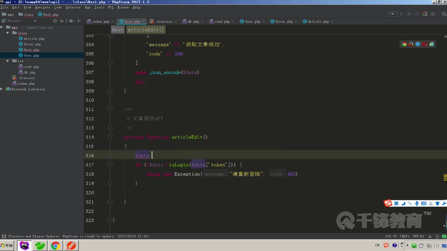This screenshot has width=447, height=251.
Task: Click the Run with Coverage icon
Action: pyautogui.click(x=417, y=14)
